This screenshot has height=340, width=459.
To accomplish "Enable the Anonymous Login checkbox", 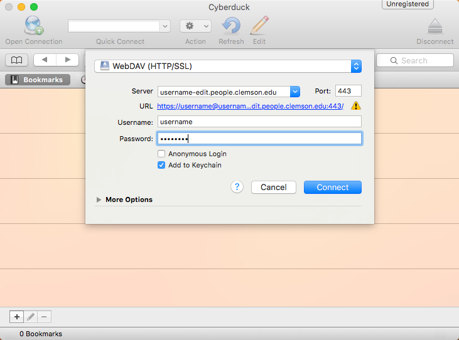I will 161,154.
